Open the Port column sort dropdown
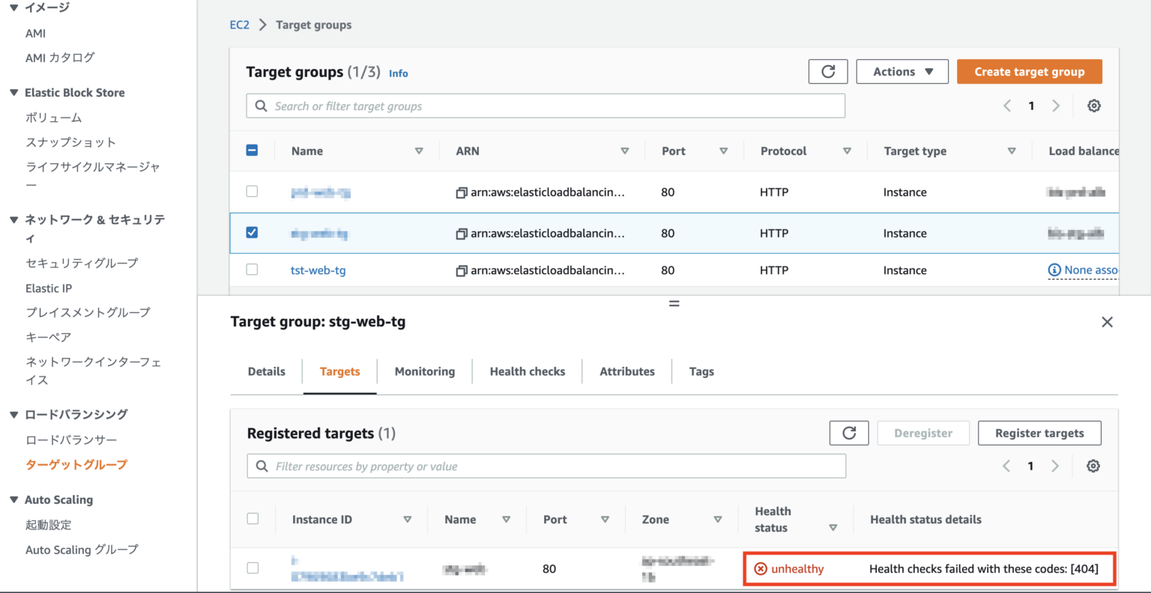The height and width of the screenshot is (593, 1151). [x=724, y=150]
